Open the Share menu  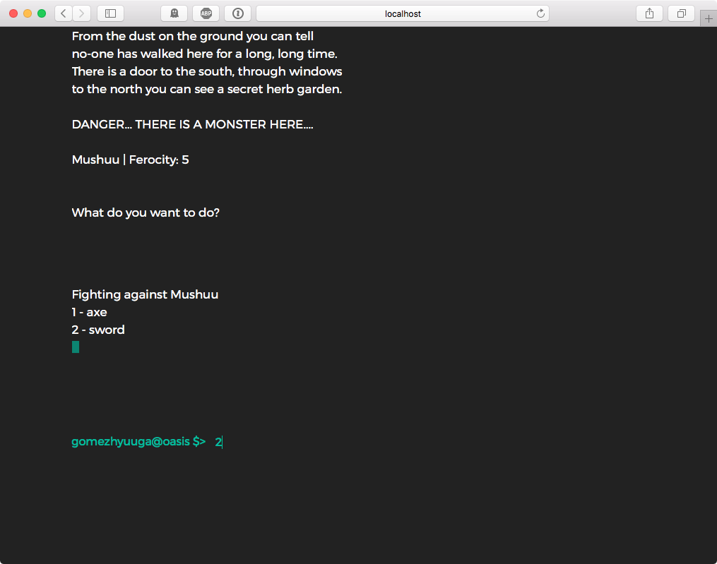click(649, 13)
